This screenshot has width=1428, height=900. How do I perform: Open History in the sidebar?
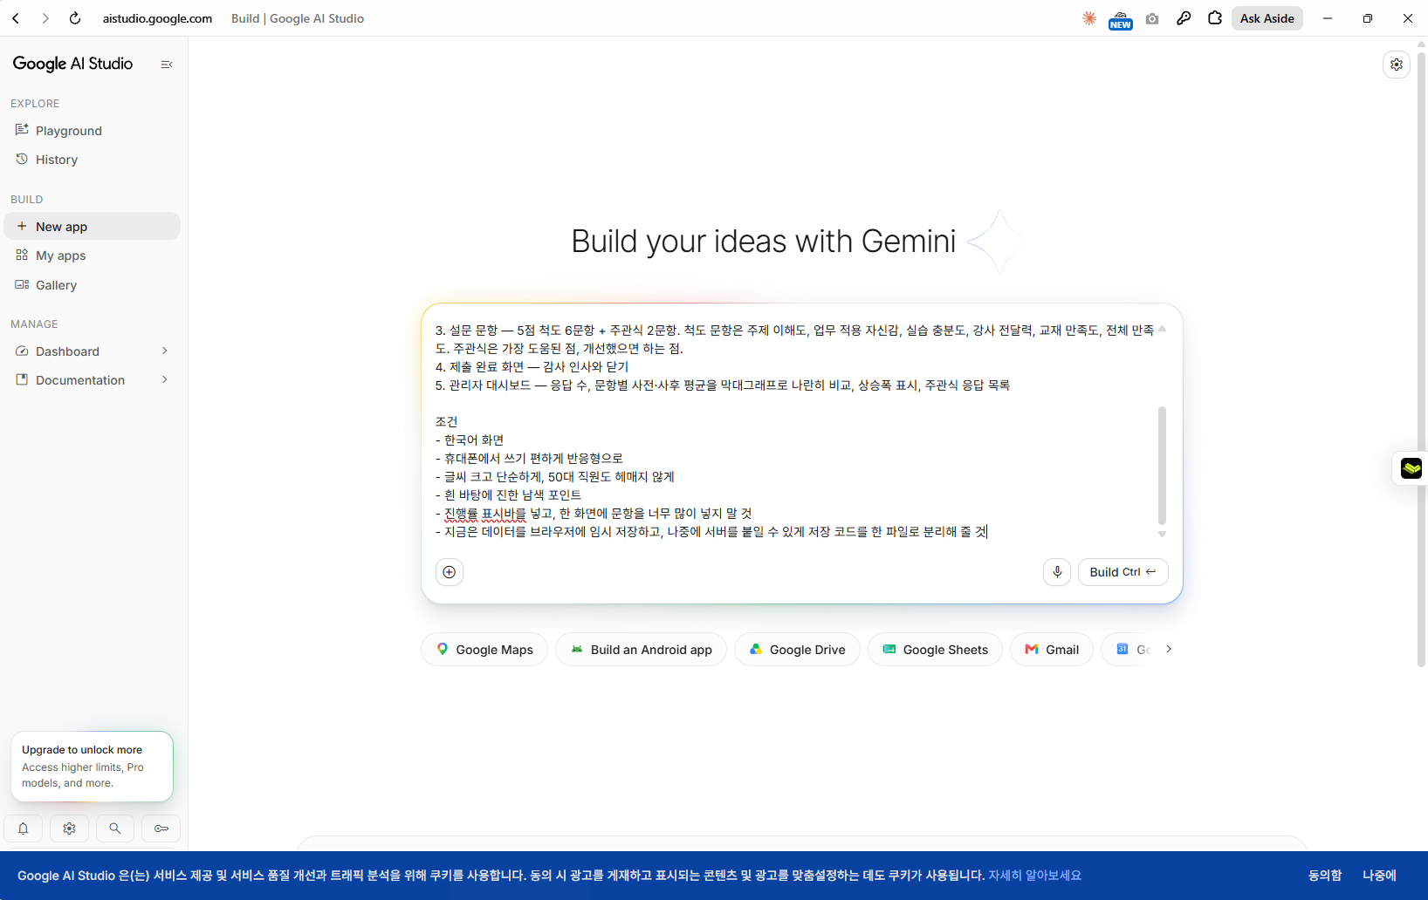pos(92,160)
